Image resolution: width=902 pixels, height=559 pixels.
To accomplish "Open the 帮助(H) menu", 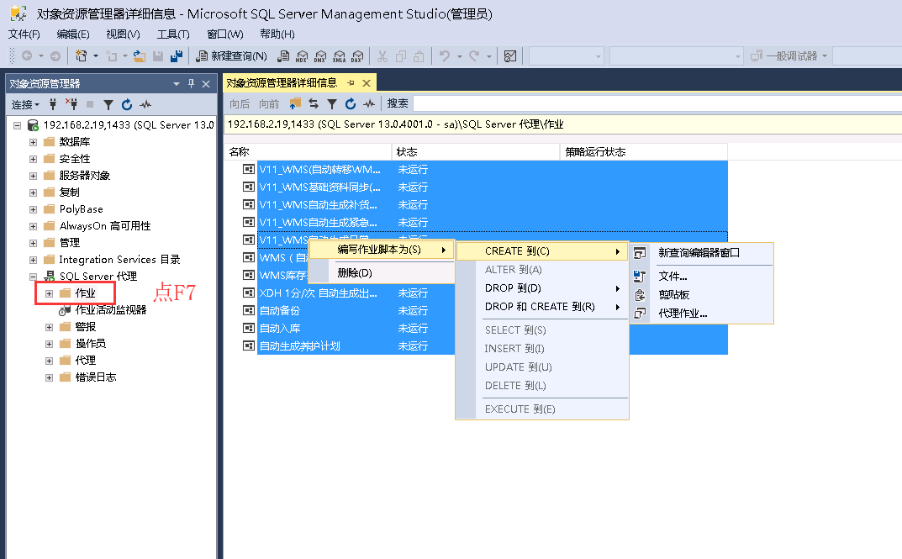I will click(277, 34).
